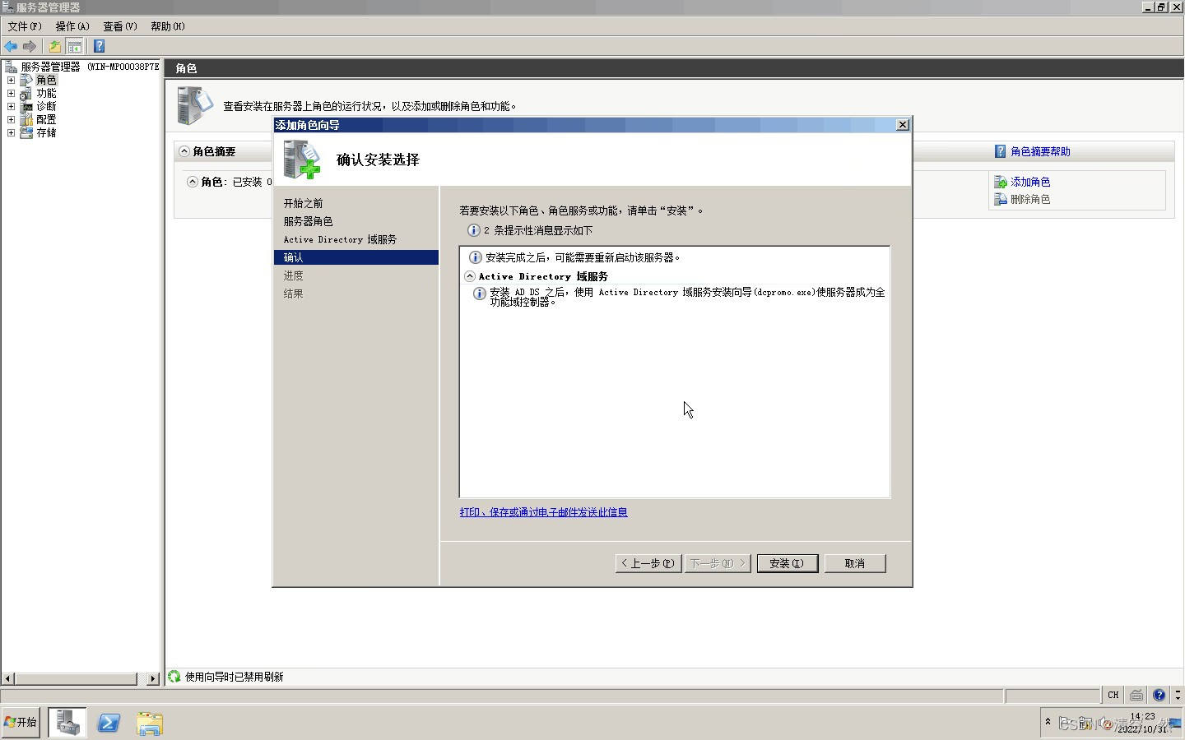
Task: Click the language bar help icon
Action: point(1159,696)
